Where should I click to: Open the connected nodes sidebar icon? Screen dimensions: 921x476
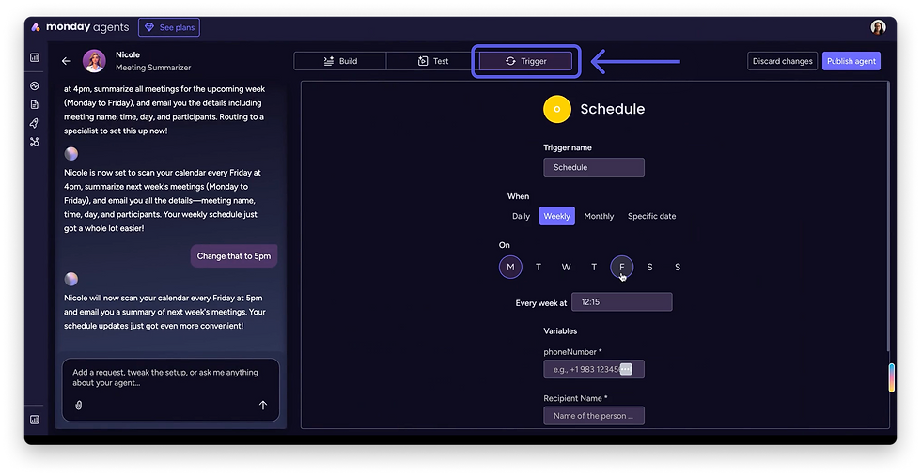pyautogui.click(x=35, y=142)
